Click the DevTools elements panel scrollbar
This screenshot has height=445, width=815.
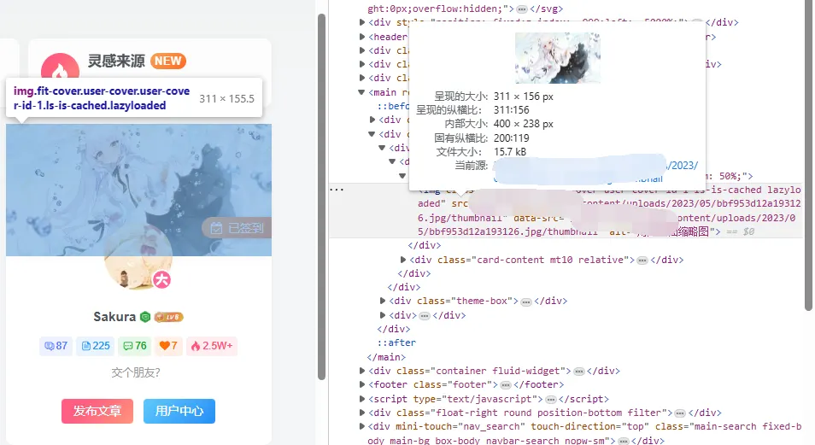click(x=809, y=156)
